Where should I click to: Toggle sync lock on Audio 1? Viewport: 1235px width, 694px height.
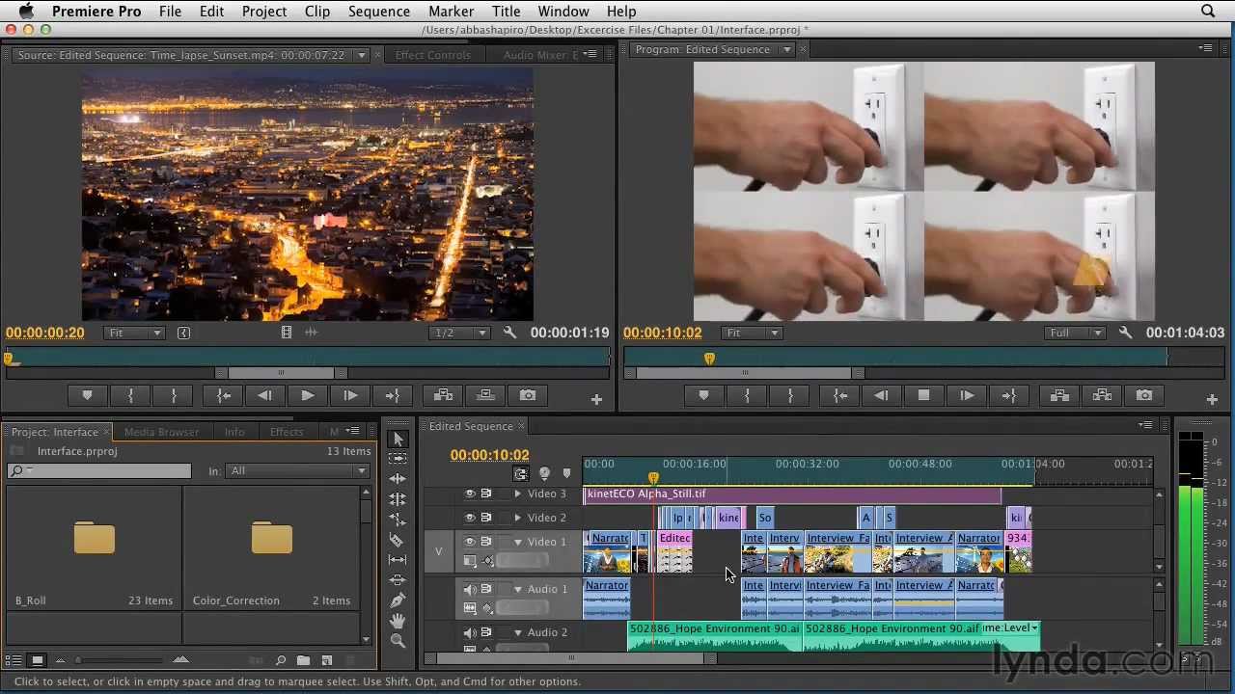486,589
